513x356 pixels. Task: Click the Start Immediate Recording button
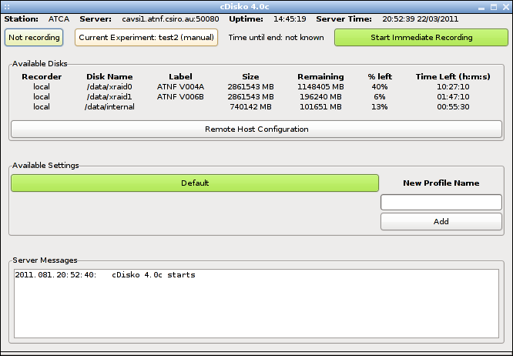(420, 37)
